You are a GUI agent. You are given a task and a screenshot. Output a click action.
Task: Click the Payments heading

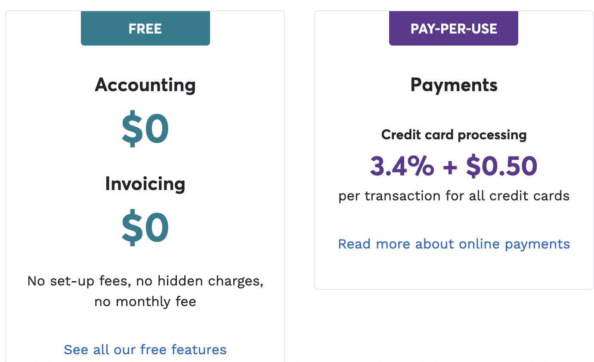click(x=454, y=85)
